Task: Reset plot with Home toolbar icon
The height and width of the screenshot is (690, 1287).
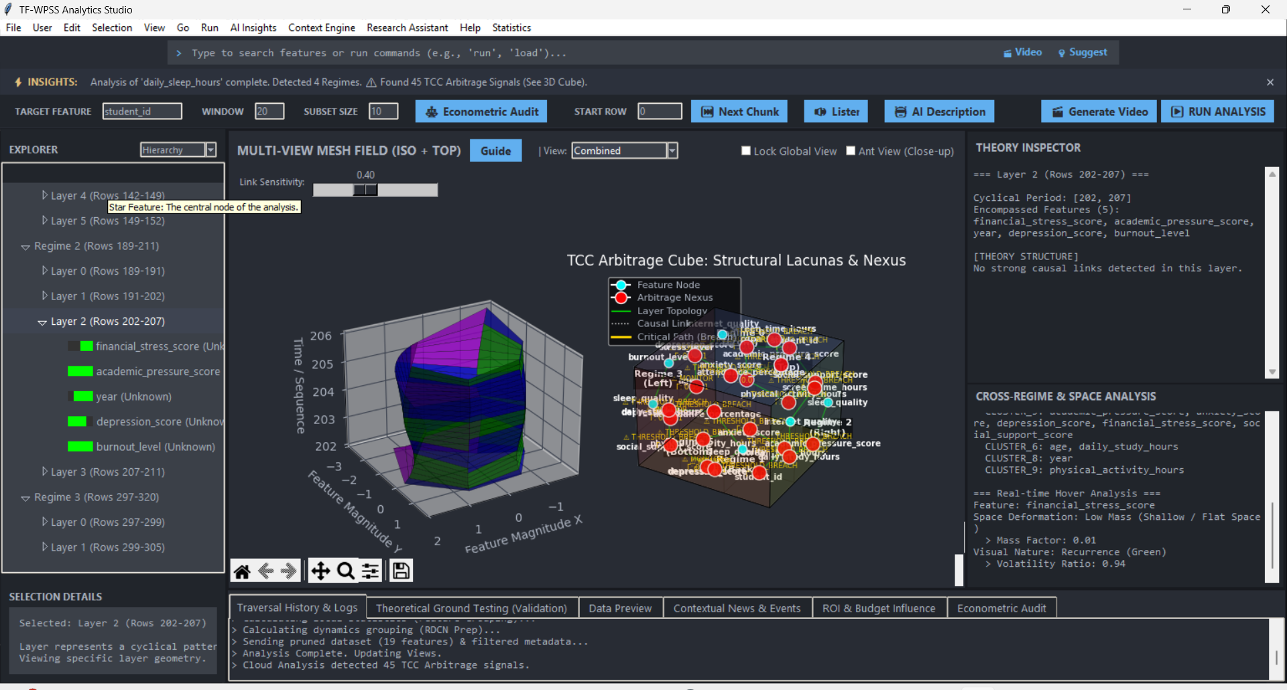Action: pyautogui.click(x=242, y=571)
